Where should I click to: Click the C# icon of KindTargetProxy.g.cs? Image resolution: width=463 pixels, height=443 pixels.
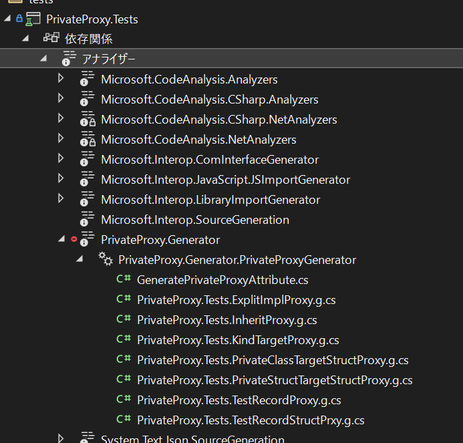pyautogui.click(x=124, y=339)
